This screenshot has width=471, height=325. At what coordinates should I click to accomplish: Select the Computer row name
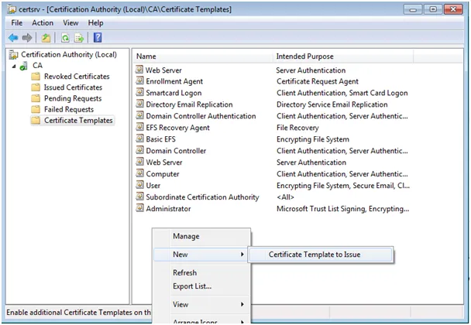pyautogui.click(x=163, y=174)
